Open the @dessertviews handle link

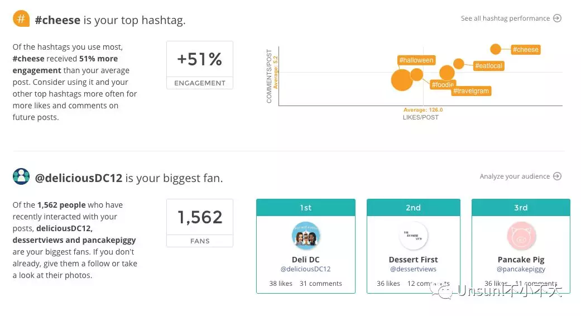(413, 269)
